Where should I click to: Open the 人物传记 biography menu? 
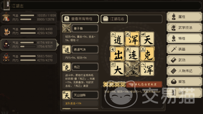pyautogui.click(x=184, y=71)
